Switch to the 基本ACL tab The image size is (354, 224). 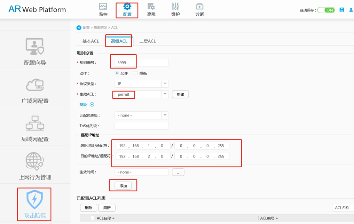(91, 41)
